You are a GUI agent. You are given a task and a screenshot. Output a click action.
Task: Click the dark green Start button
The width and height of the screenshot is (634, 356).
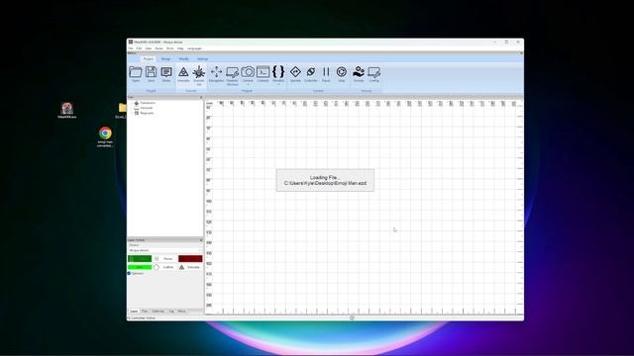(x=140, y=259)
